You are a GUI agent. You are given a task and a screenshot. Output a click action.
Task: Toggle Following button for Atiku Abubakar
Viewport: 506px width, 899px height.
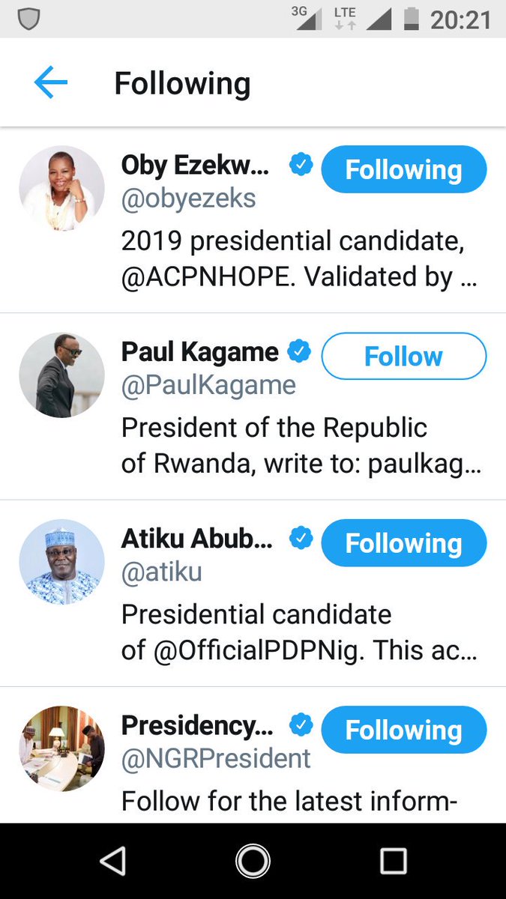pyautogui.click(x=404, y=543)
